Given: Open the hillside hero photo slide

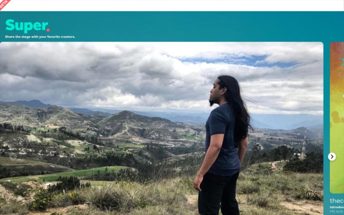Looking at the screenshot, I should click(161, 128).
